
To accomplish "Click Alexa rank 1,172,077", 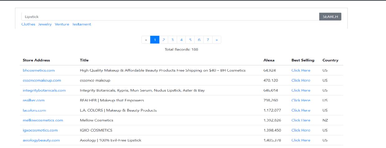I will point(272,110).
